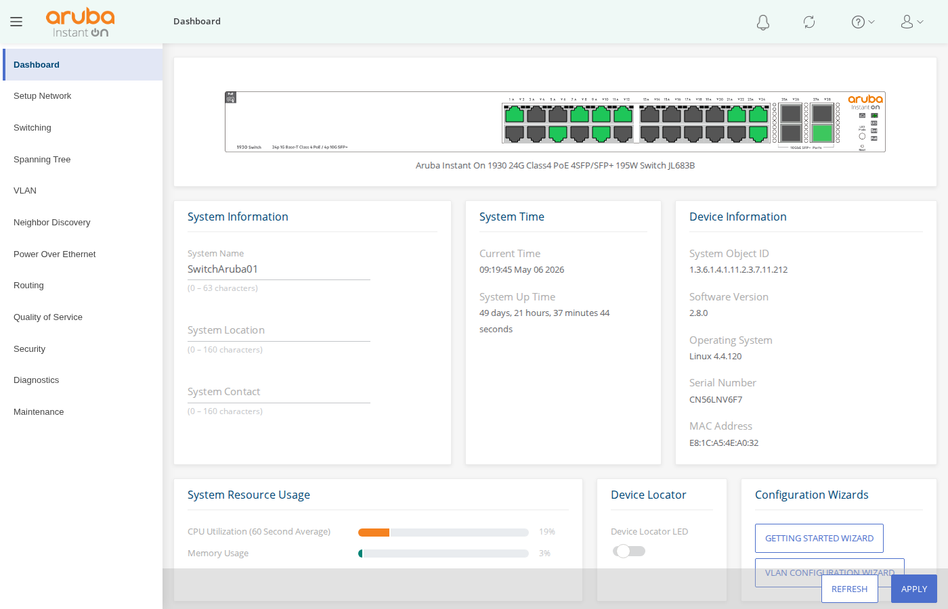Open the help dropdown menu
The width and height of the screenshot is (948, 609).
863,22
